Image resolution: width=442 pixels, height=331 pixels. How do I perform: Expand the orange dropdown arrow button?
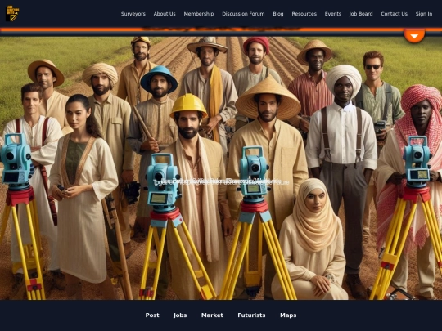click(x=414, y=36)
